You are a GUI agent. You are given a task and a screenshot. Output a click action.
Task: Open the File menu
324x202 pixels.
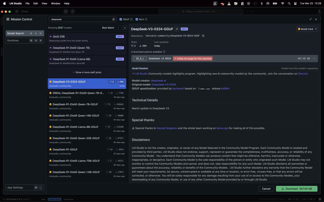pyautogui.click(x=28, y=4)
